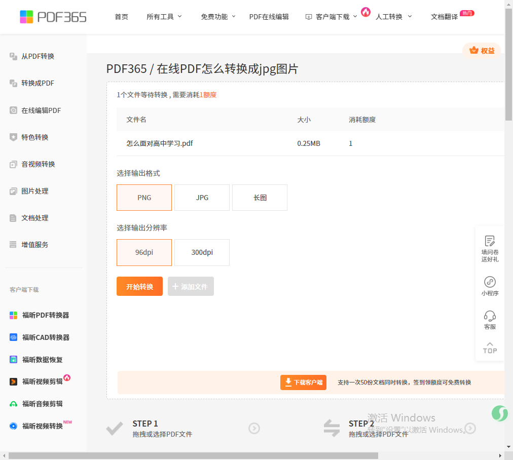Click the crown 权益 badge
Viewport: 513px width, 460px height.
click(482, 51)
